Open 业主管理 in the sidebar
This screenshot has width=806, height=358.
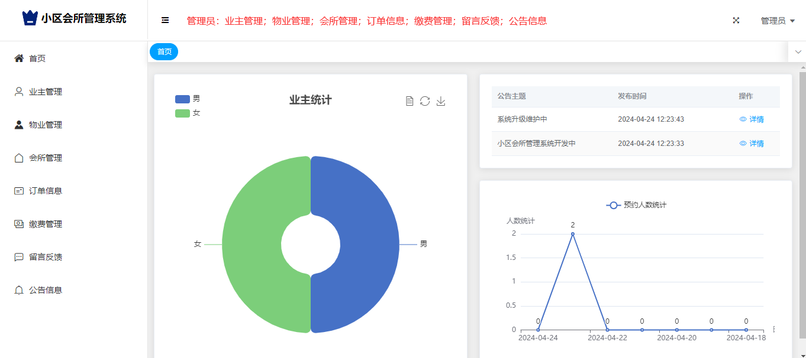[46, 92]
